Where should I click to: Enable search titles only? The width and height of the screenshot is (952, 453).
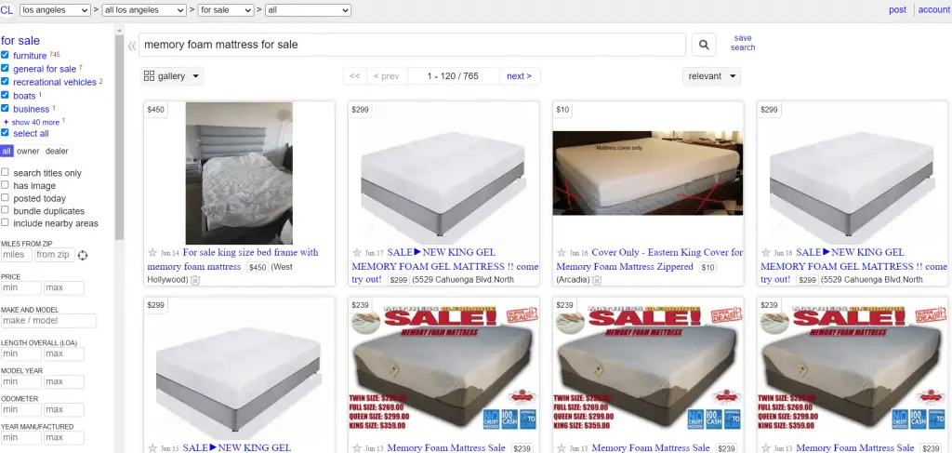coord(5,172)
